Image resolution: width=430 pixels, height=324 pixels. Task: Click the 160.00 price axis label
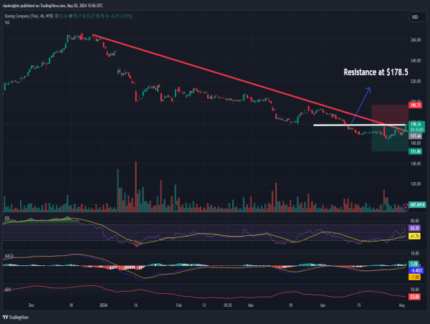coord(416,143)
